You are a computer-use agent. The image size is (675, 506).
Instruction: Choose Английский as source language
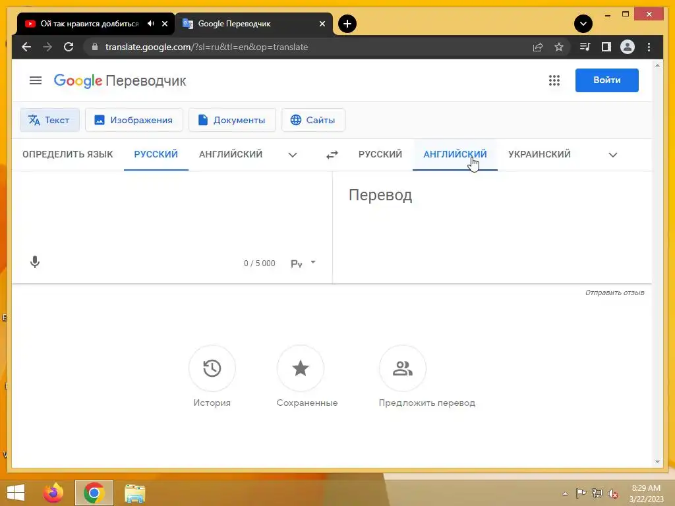[x=231, y=154]
